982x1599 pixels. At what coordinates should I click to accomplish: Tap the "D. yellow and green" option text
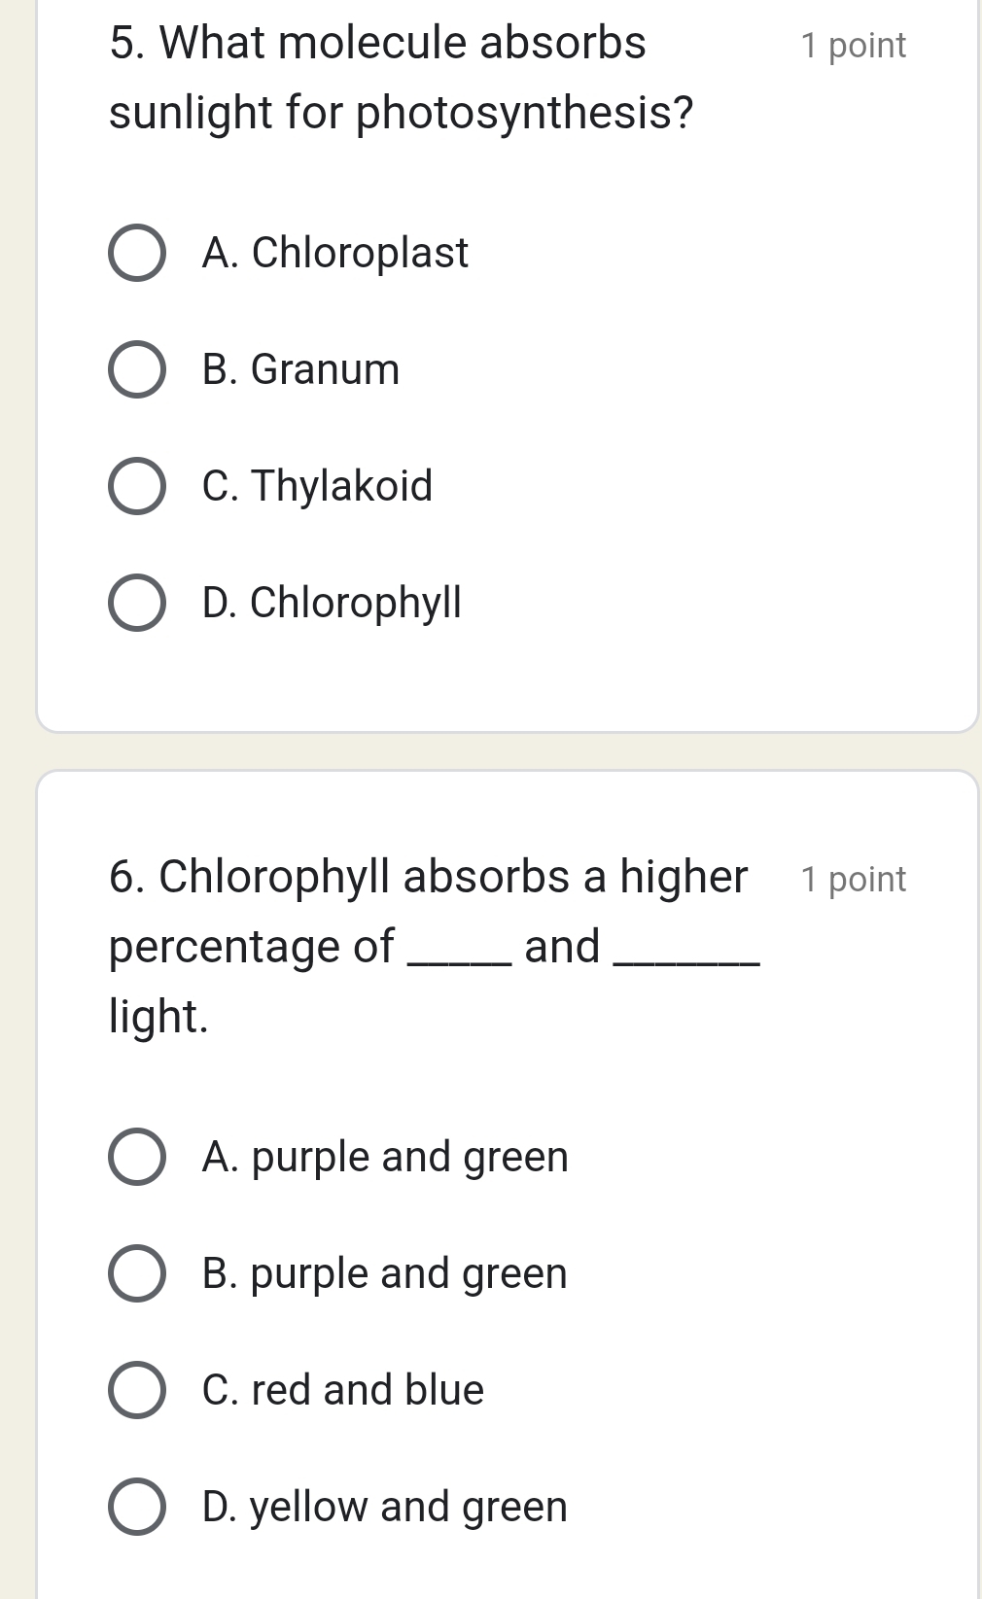tap(385, 1507)
